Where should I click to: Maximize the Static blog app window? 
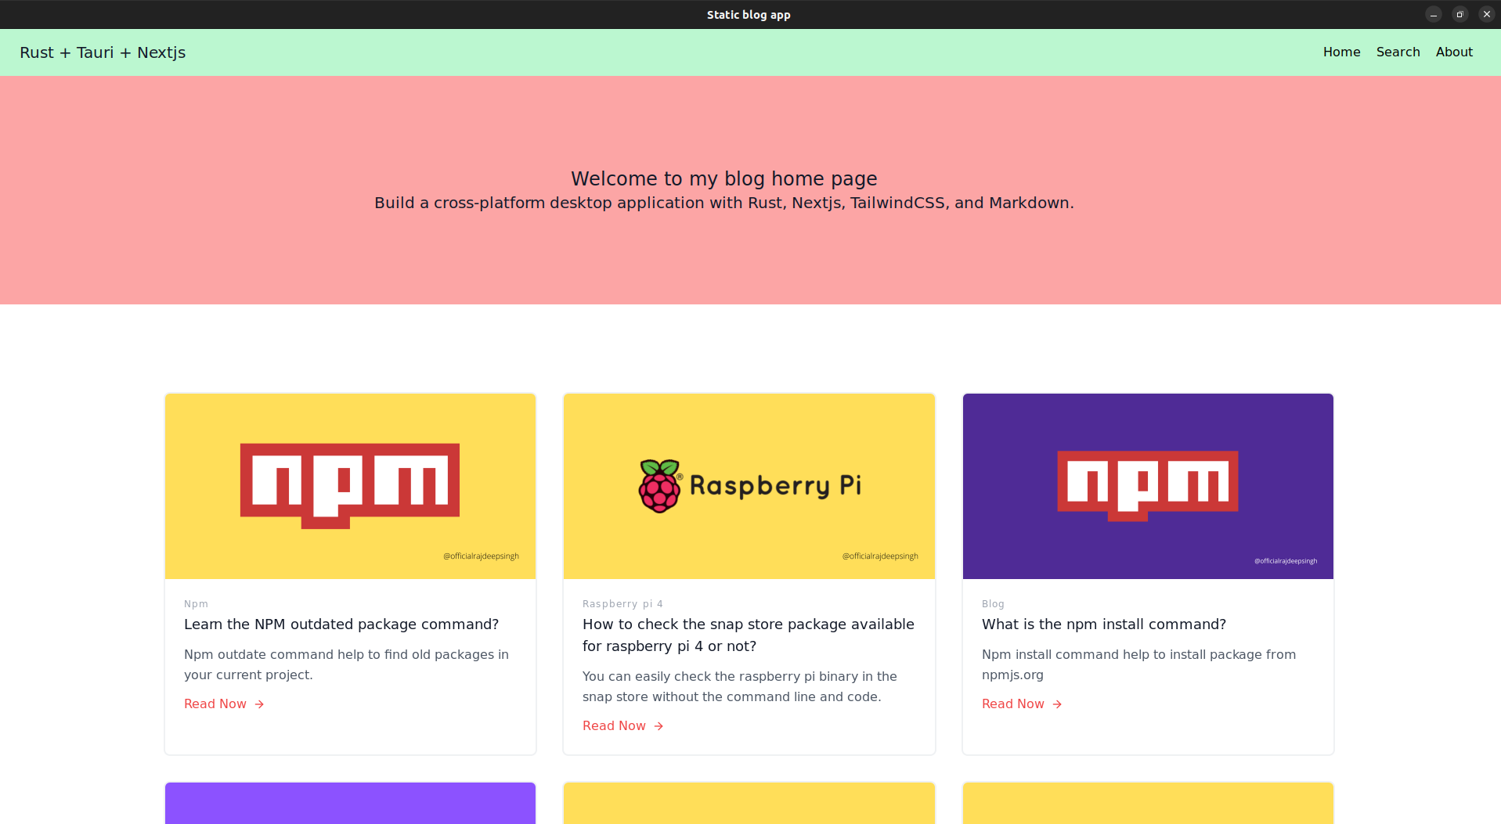(1460, 14)
